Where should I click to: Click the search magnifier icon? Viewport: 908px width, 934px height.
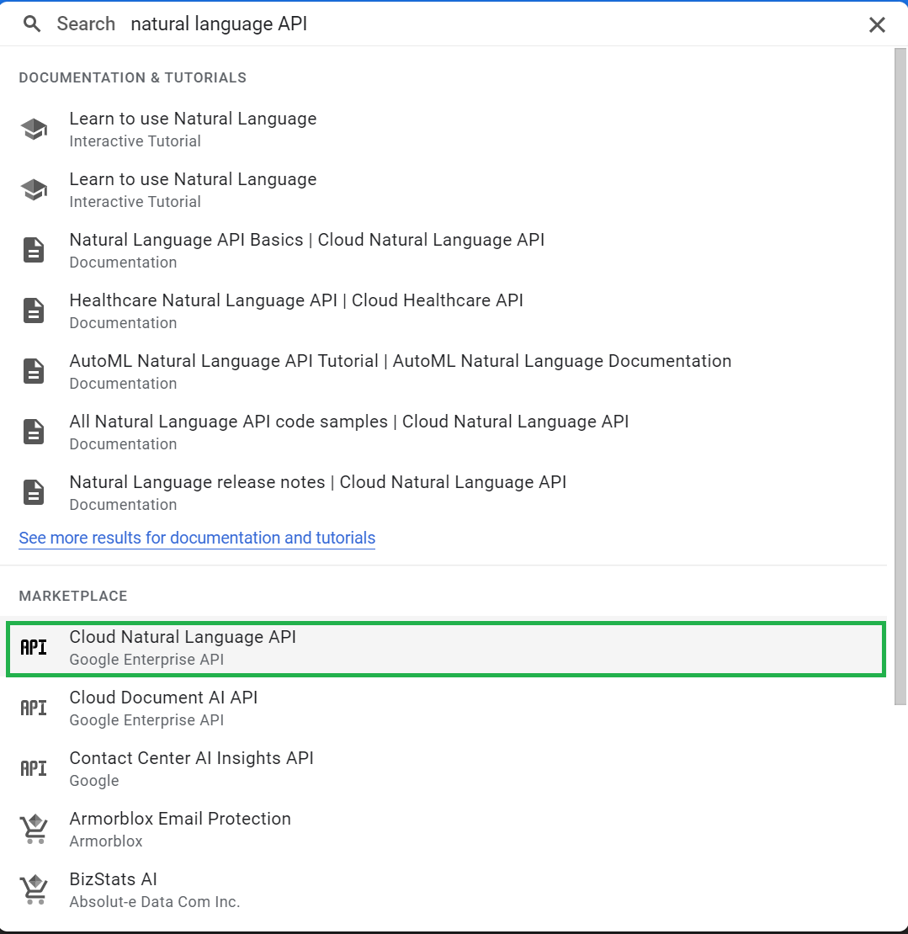32,24
